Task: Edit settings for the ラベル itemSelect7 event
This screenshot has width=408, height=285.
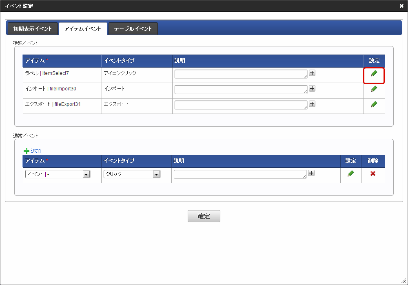Action: (374, 75)
